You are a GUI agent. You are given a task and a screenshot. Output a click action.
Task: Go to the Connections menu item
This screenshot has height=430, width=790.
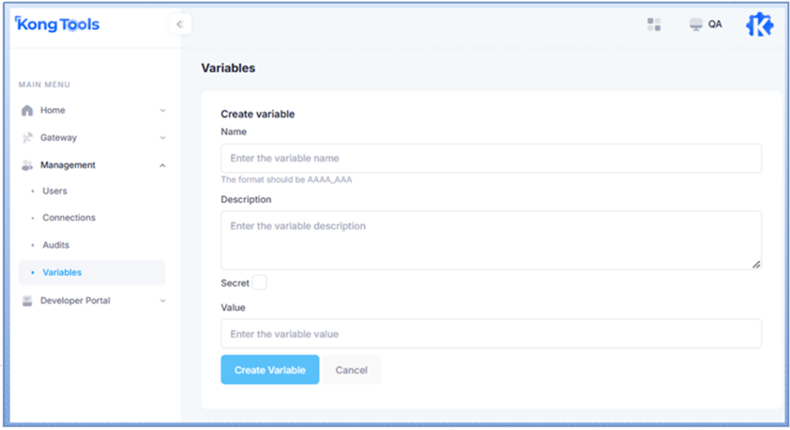pyautogui.click(x=68, y=218)
